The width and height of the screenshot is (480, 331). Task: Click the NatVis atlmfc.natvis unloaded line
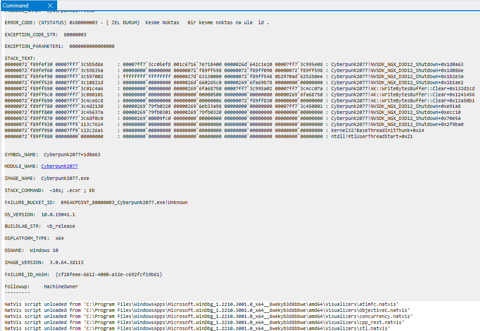[x=201, y=305]
